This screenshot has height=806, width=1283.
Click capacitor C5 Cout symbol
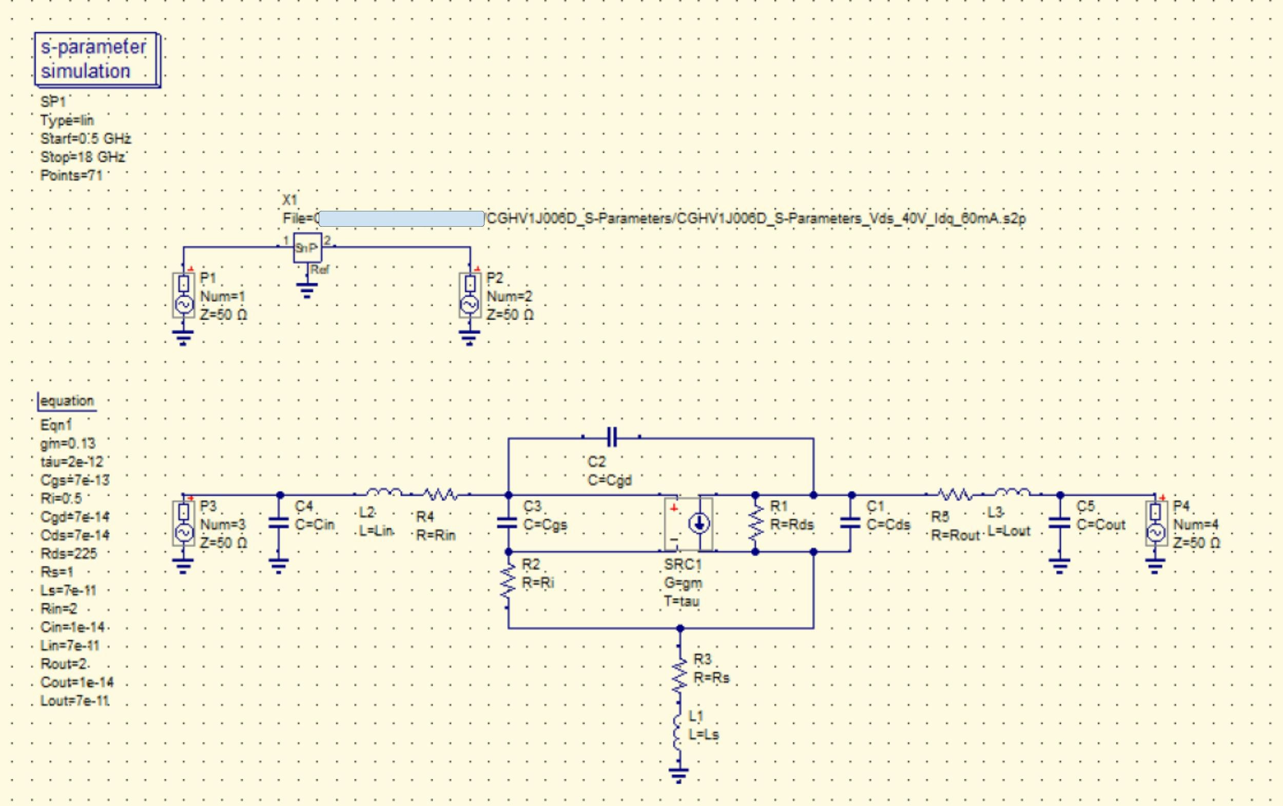tap(1060, 524)
